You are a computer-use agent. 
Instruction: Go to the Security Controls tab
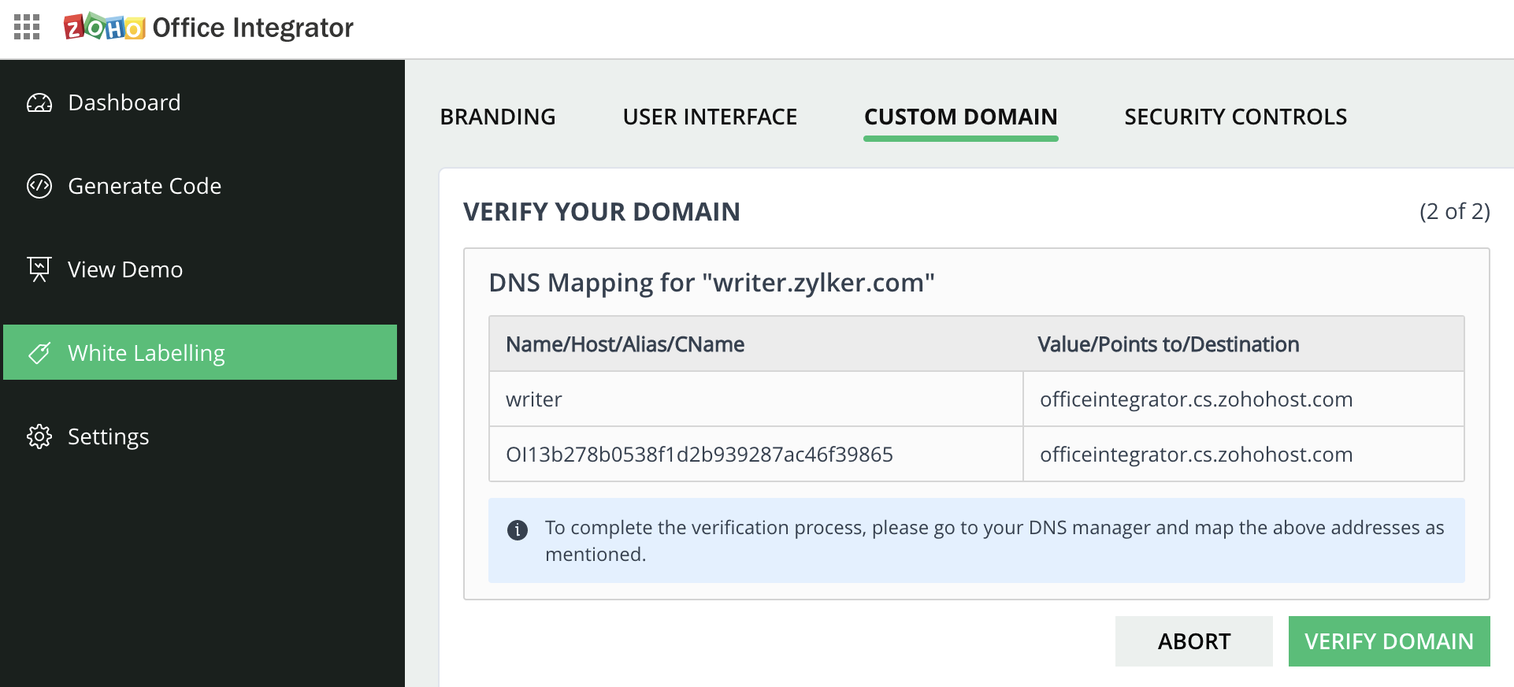pos(1235,117)
